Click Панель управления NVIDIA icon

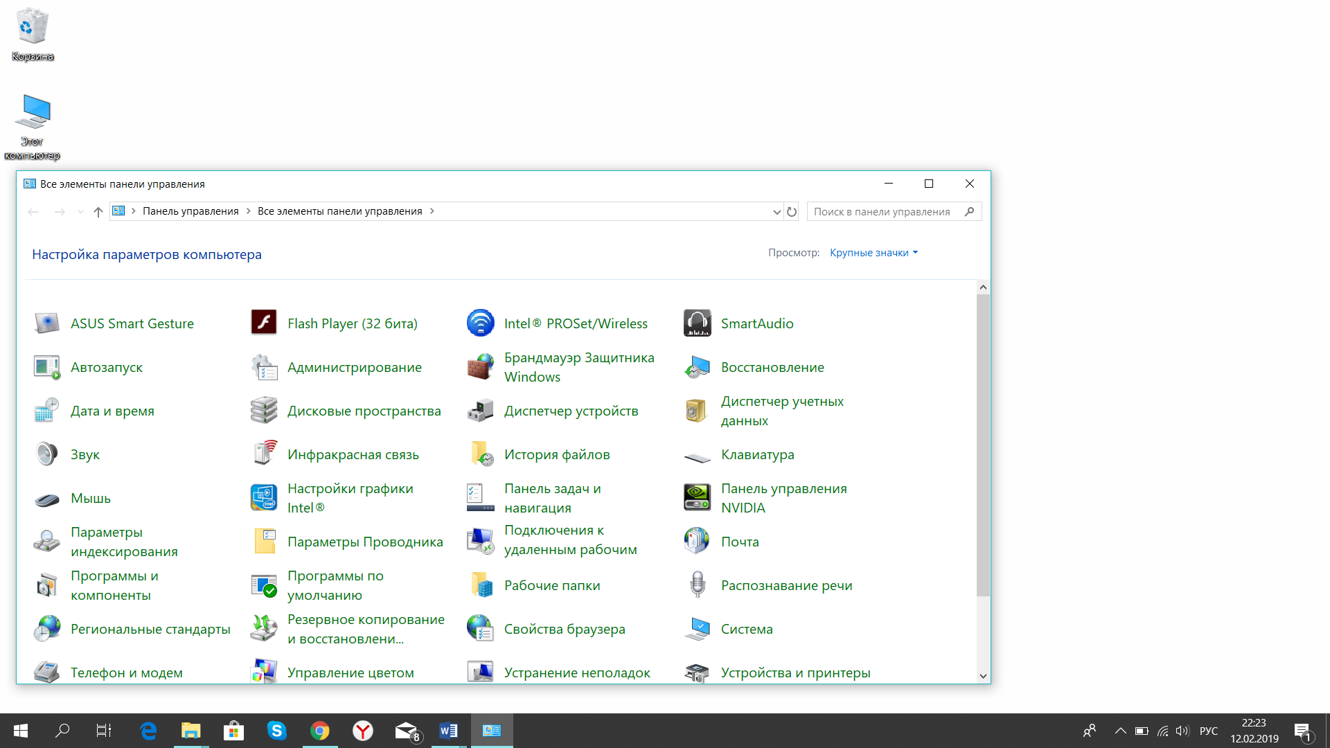(697, 498)
